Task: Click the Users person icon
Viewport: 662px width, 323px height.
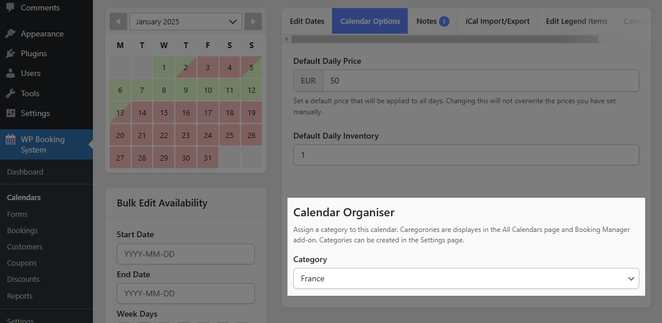Action: [10, 74]
